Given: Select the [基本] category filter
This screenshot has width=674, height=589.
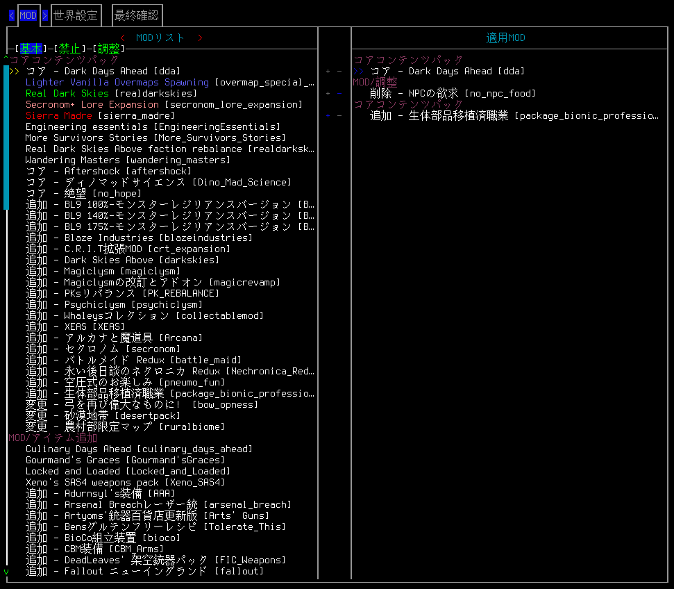Looking at the screenshot, I should 31,49.
